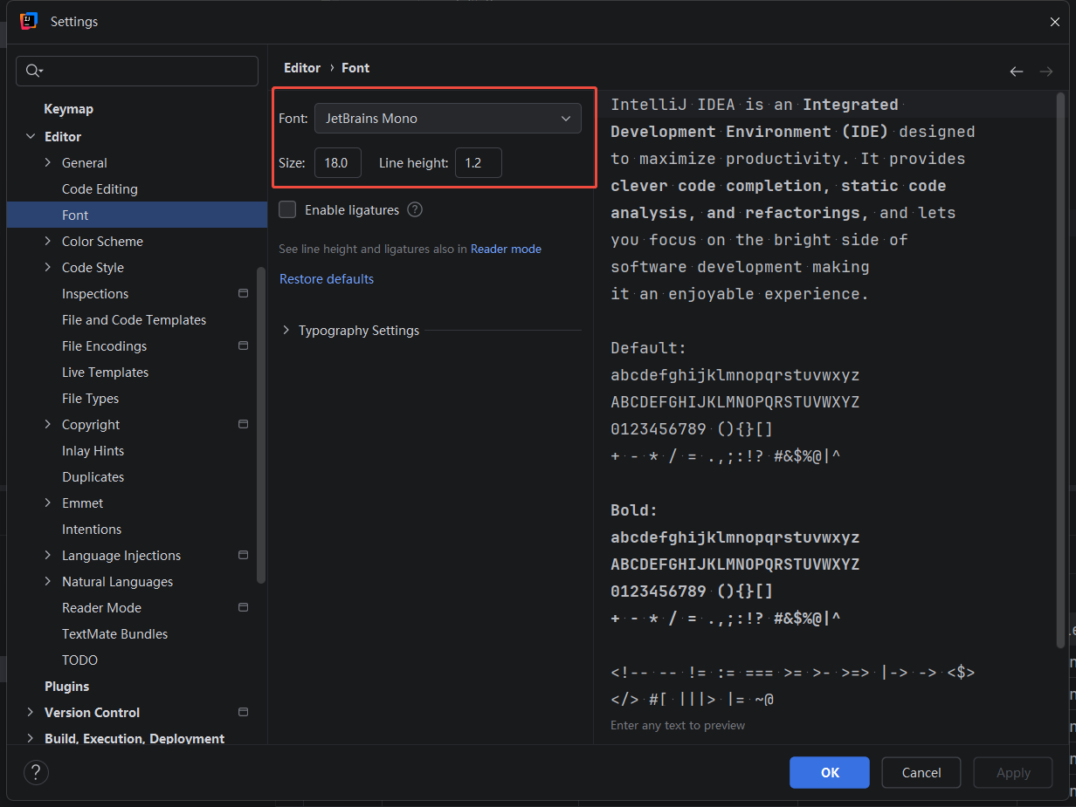The height and width of the screenshot is (807, 1076).
Task: Click the project-level icon beside Inspections
Action: pos(244,294)
